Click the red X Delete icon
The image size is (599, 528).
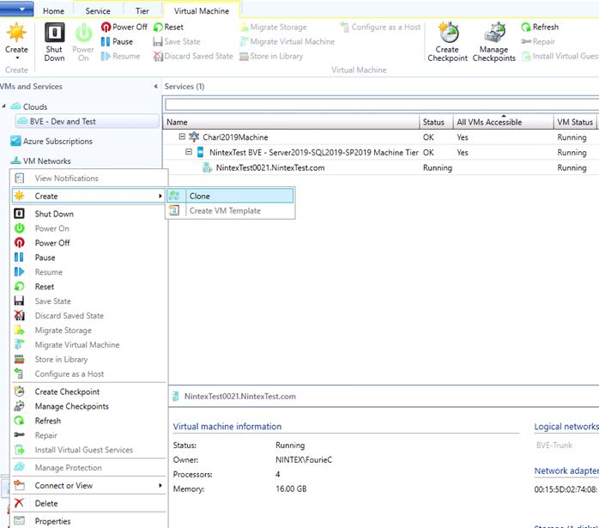[x=19, y=503]
